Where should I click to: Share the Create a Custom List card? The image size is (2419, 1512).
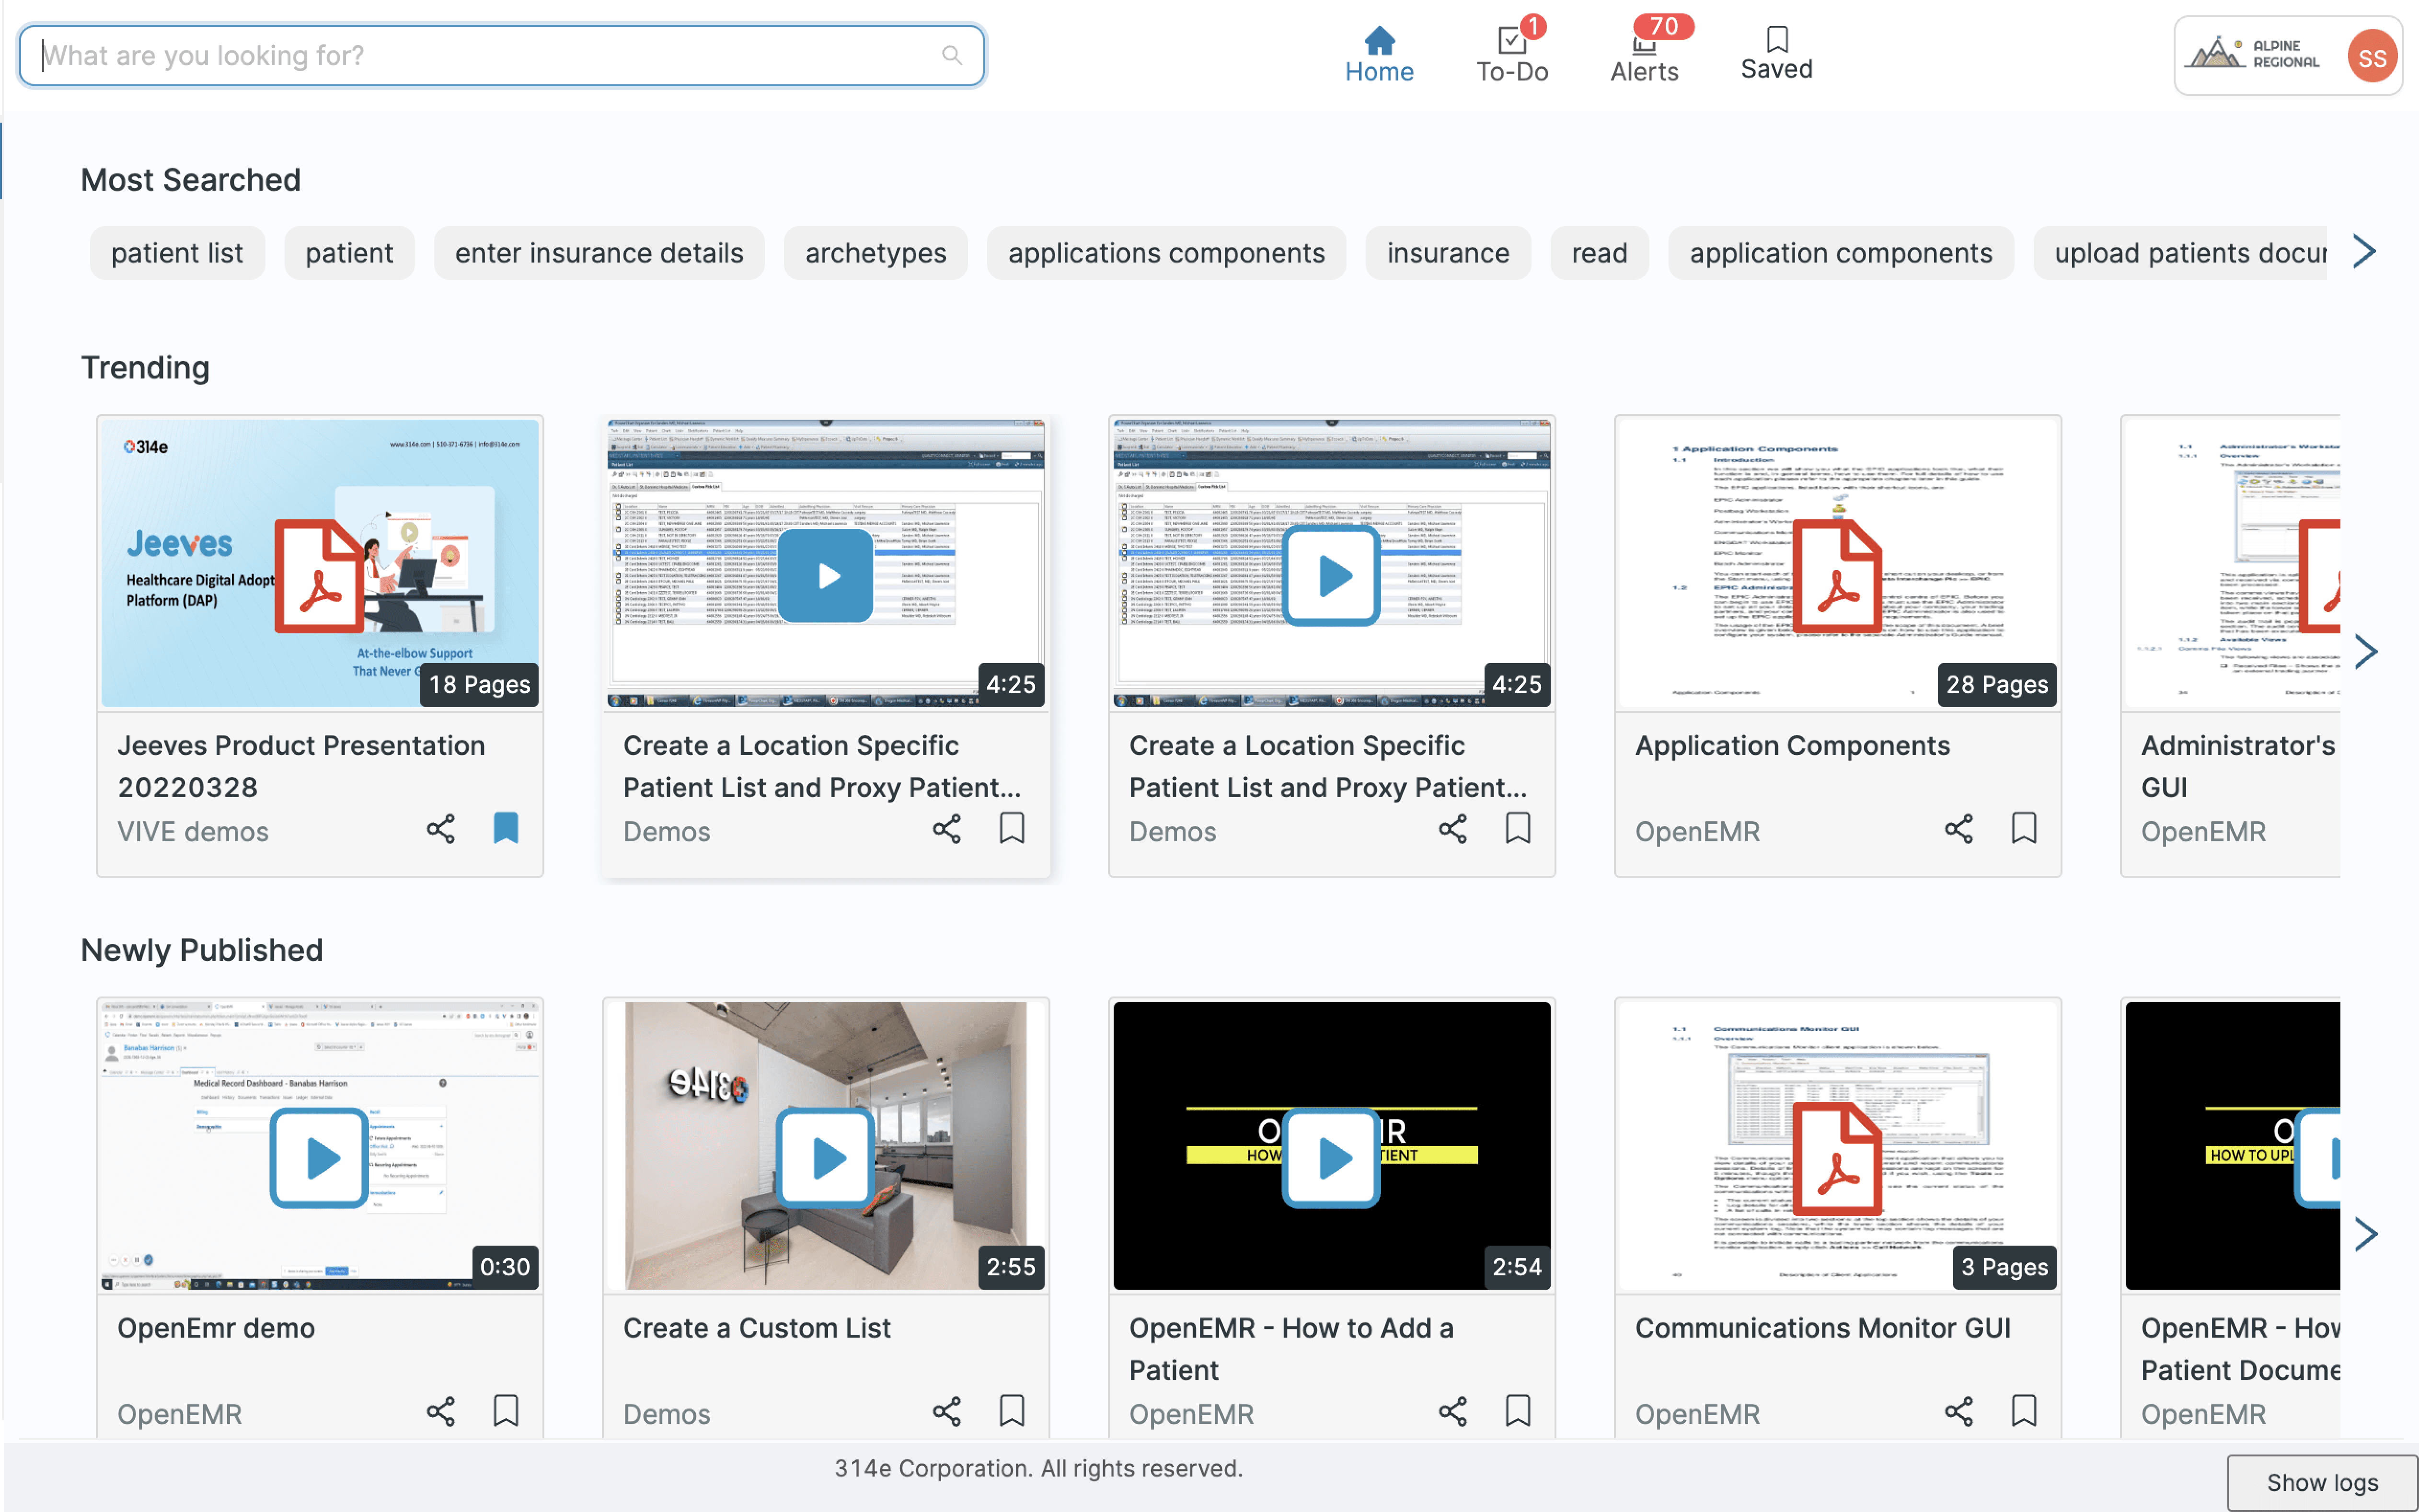947,1411
